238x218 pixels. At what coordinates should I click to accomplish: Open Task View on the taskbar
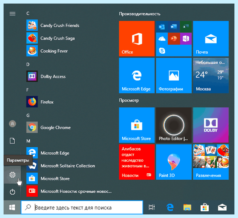tap(152, 207)
